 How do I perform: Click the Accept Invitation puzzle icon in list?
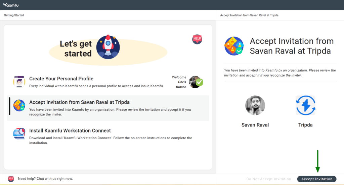(x=19, y=105)
